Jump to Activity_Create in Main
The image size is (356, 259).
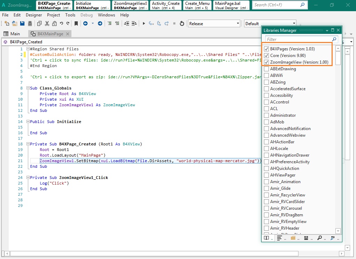pos(166,5)
